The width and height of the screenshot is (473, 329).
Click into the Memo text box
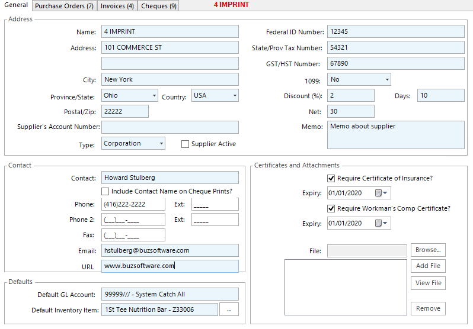(x=395, y=135)
